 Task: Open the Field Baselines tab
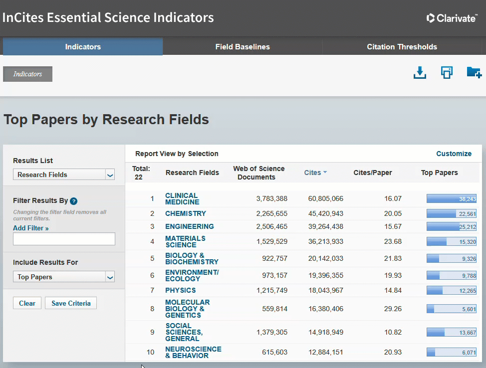coord(243,47)
